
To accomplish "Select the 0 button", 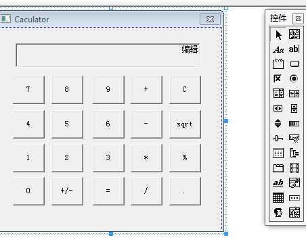I will click(x=28, y=191).
